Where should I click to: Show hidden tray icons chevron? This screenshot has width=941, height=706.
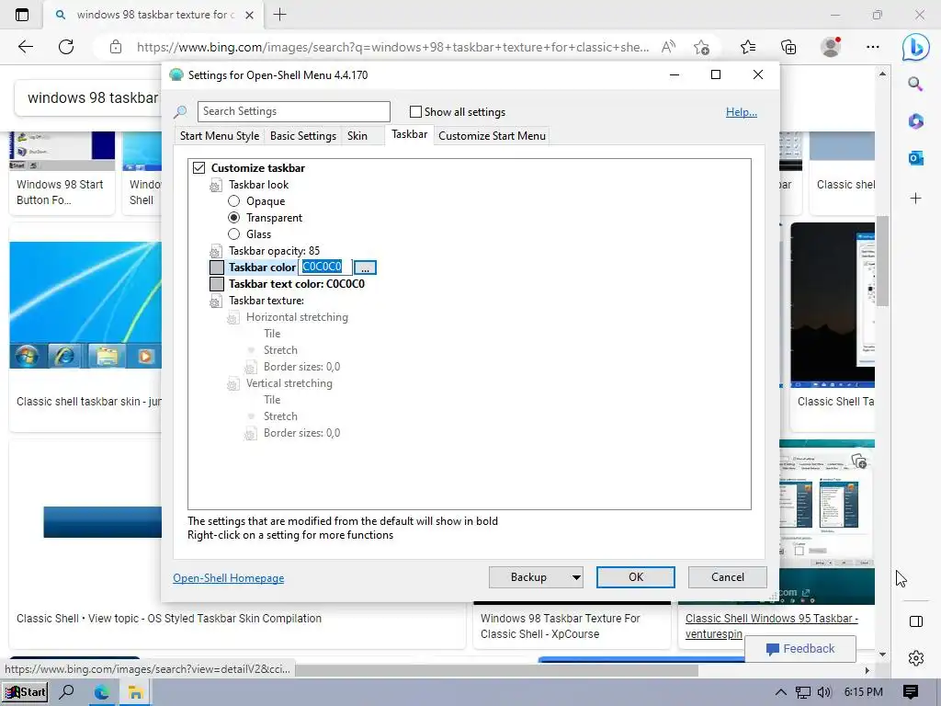(x=780, y=692)
